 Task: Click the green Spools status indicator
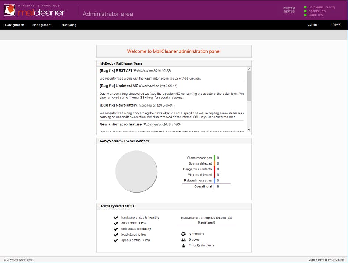[x=305, y=11]
